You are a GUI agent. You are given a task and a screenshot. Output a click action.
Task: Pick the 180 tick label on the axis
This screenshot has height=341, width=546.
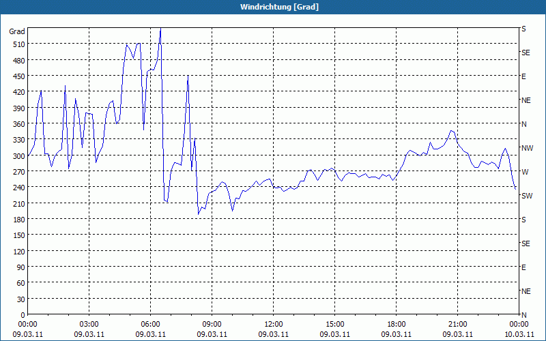(x=19, y=219)
